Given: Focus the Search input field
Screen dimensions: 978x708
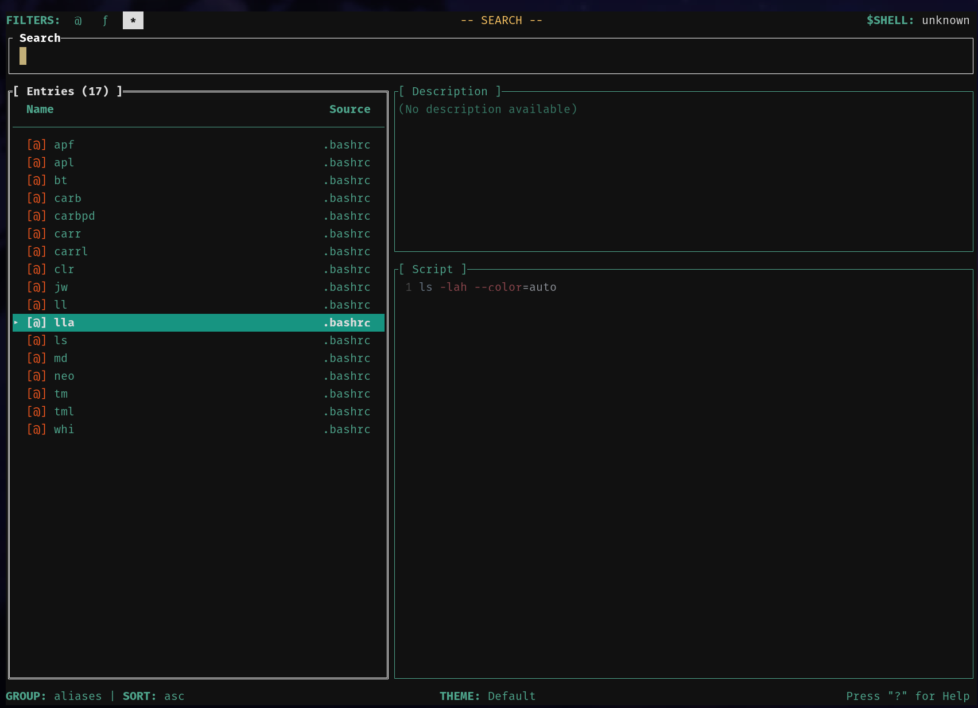Looking at the screenshot, I should 491,56.
